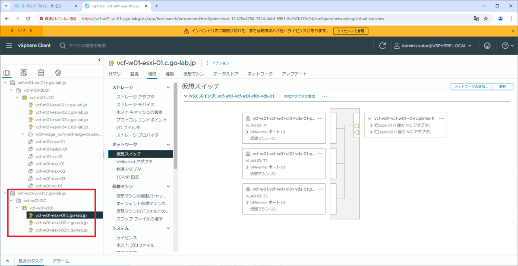518x266 pixels.
Task: Click 物理アダプタの管理 link
Action: 300,96
